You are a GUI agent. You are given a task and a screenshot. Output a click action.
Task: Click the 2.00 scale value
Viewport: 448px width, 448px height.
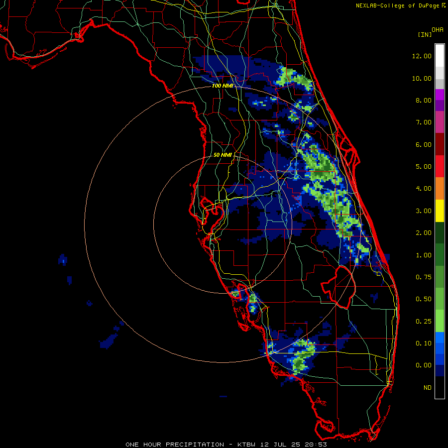pyautogui.click(x=424, y=233)
